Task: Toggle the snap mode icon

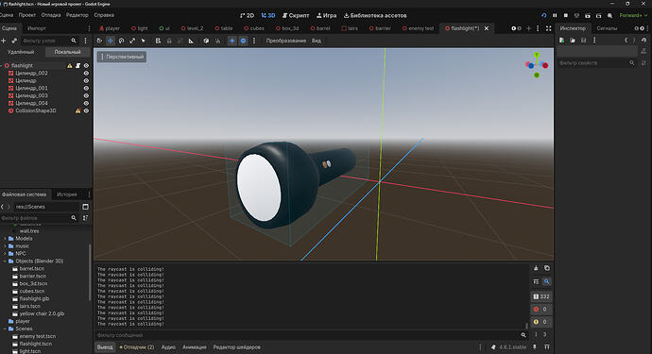Action: pos(217,41)
